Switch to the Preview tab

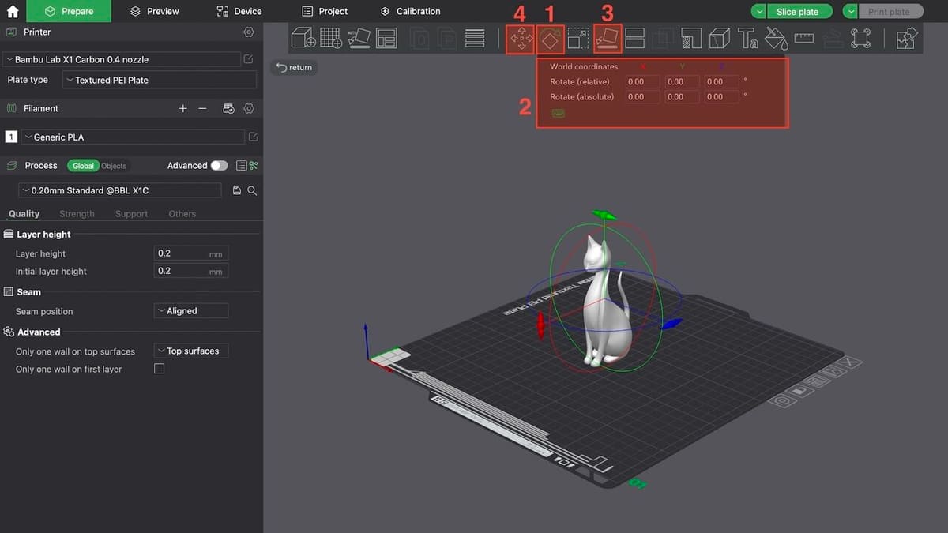(x=155, y=11)
